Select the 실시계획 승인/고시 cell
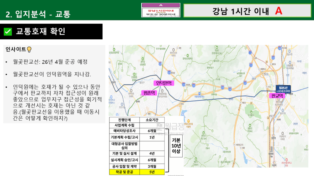 [124, 160]
